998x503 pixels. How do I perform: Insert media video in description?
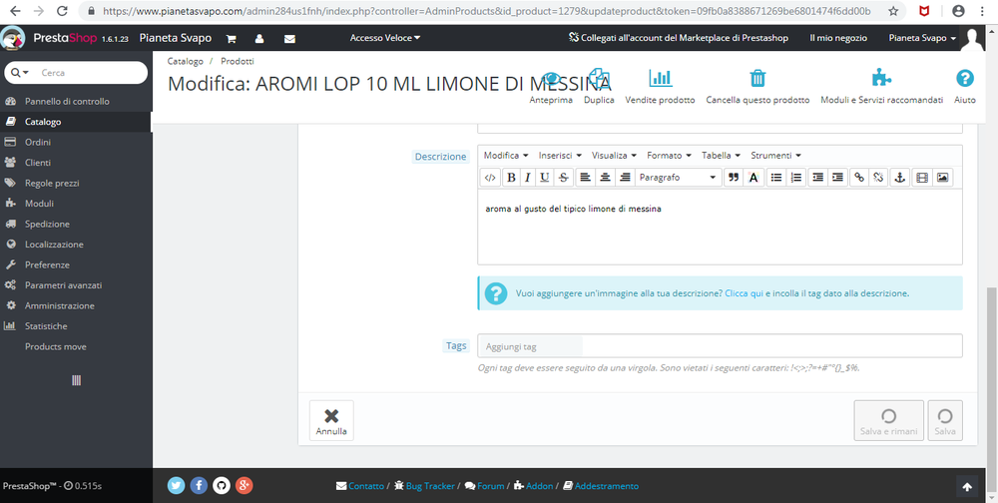(x=921, y=178)
